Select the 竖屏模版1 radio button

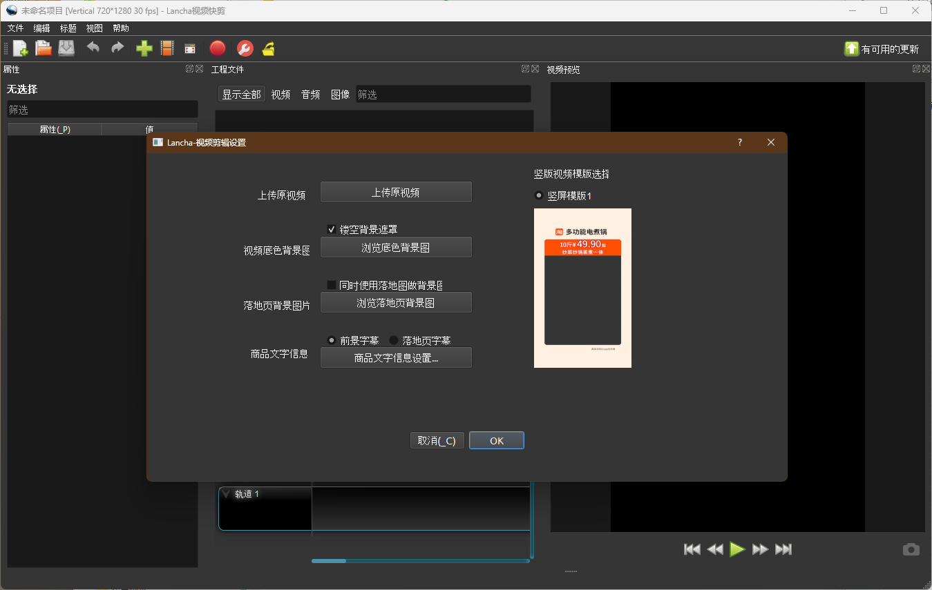[x=539, y=196]
